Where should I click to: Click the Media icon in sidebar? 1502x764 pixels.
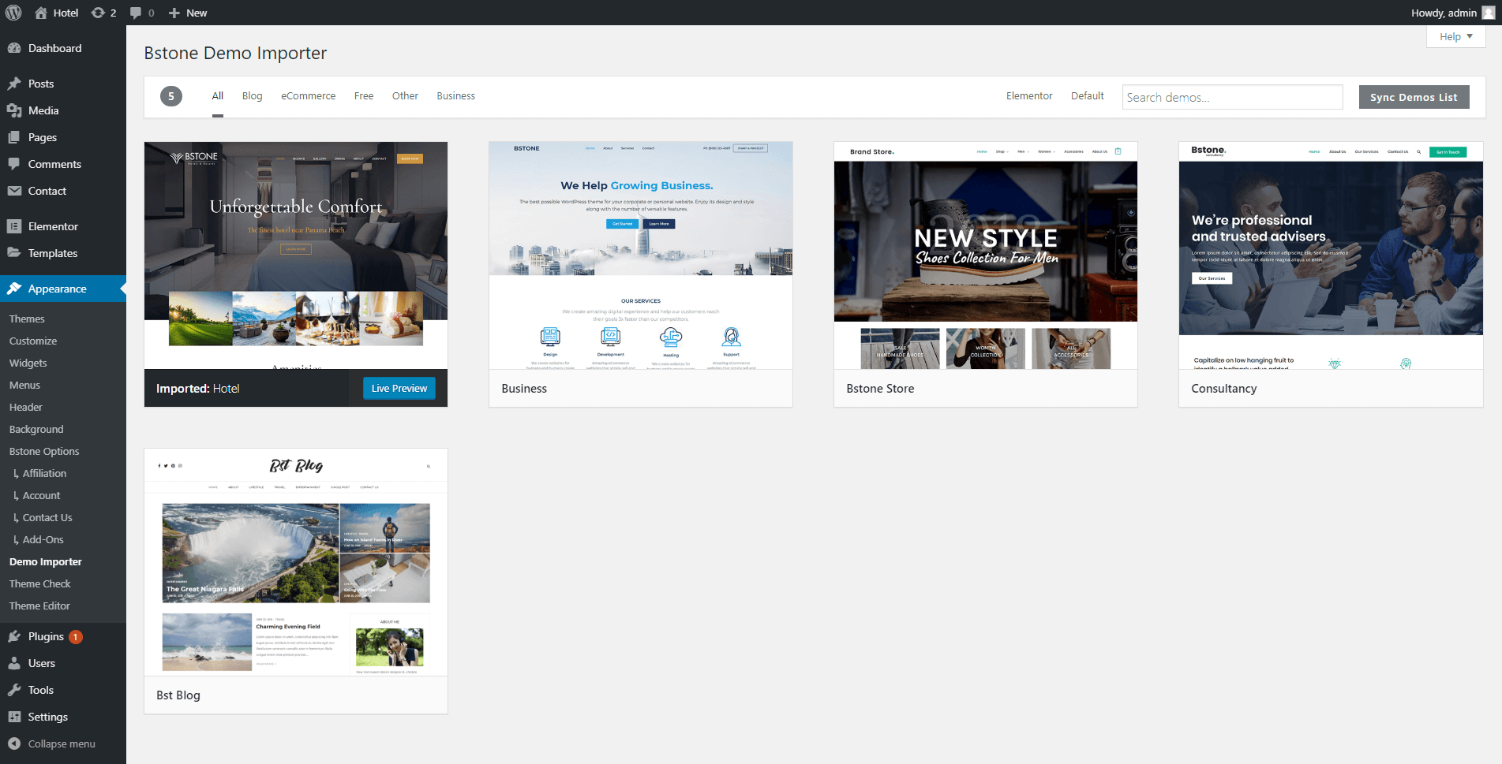click(14, 110)
